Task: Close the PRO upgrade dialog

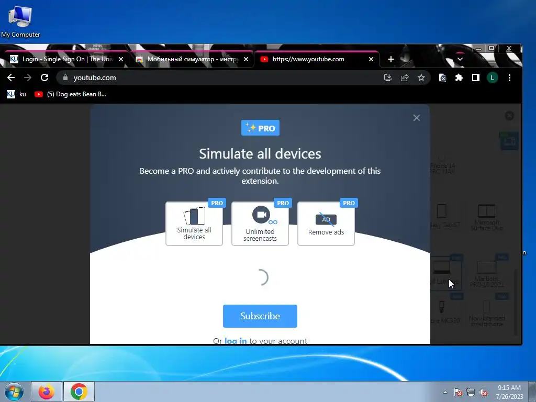Action: point(416,118)
